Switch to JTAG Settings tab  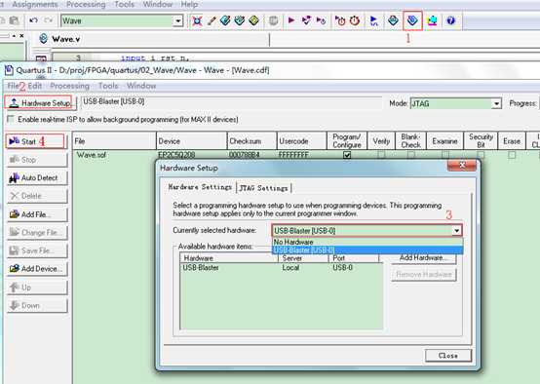click(263, 188)
